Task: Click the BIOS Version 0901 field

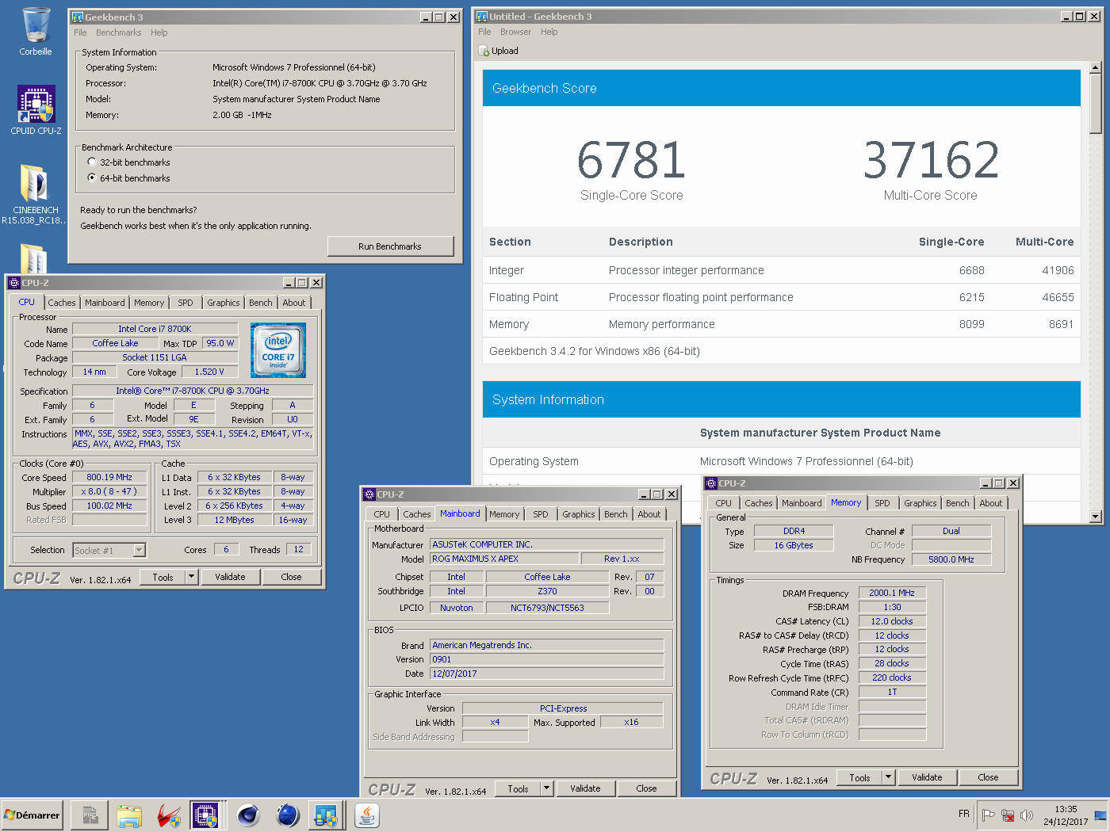Action: pos(546,659)
